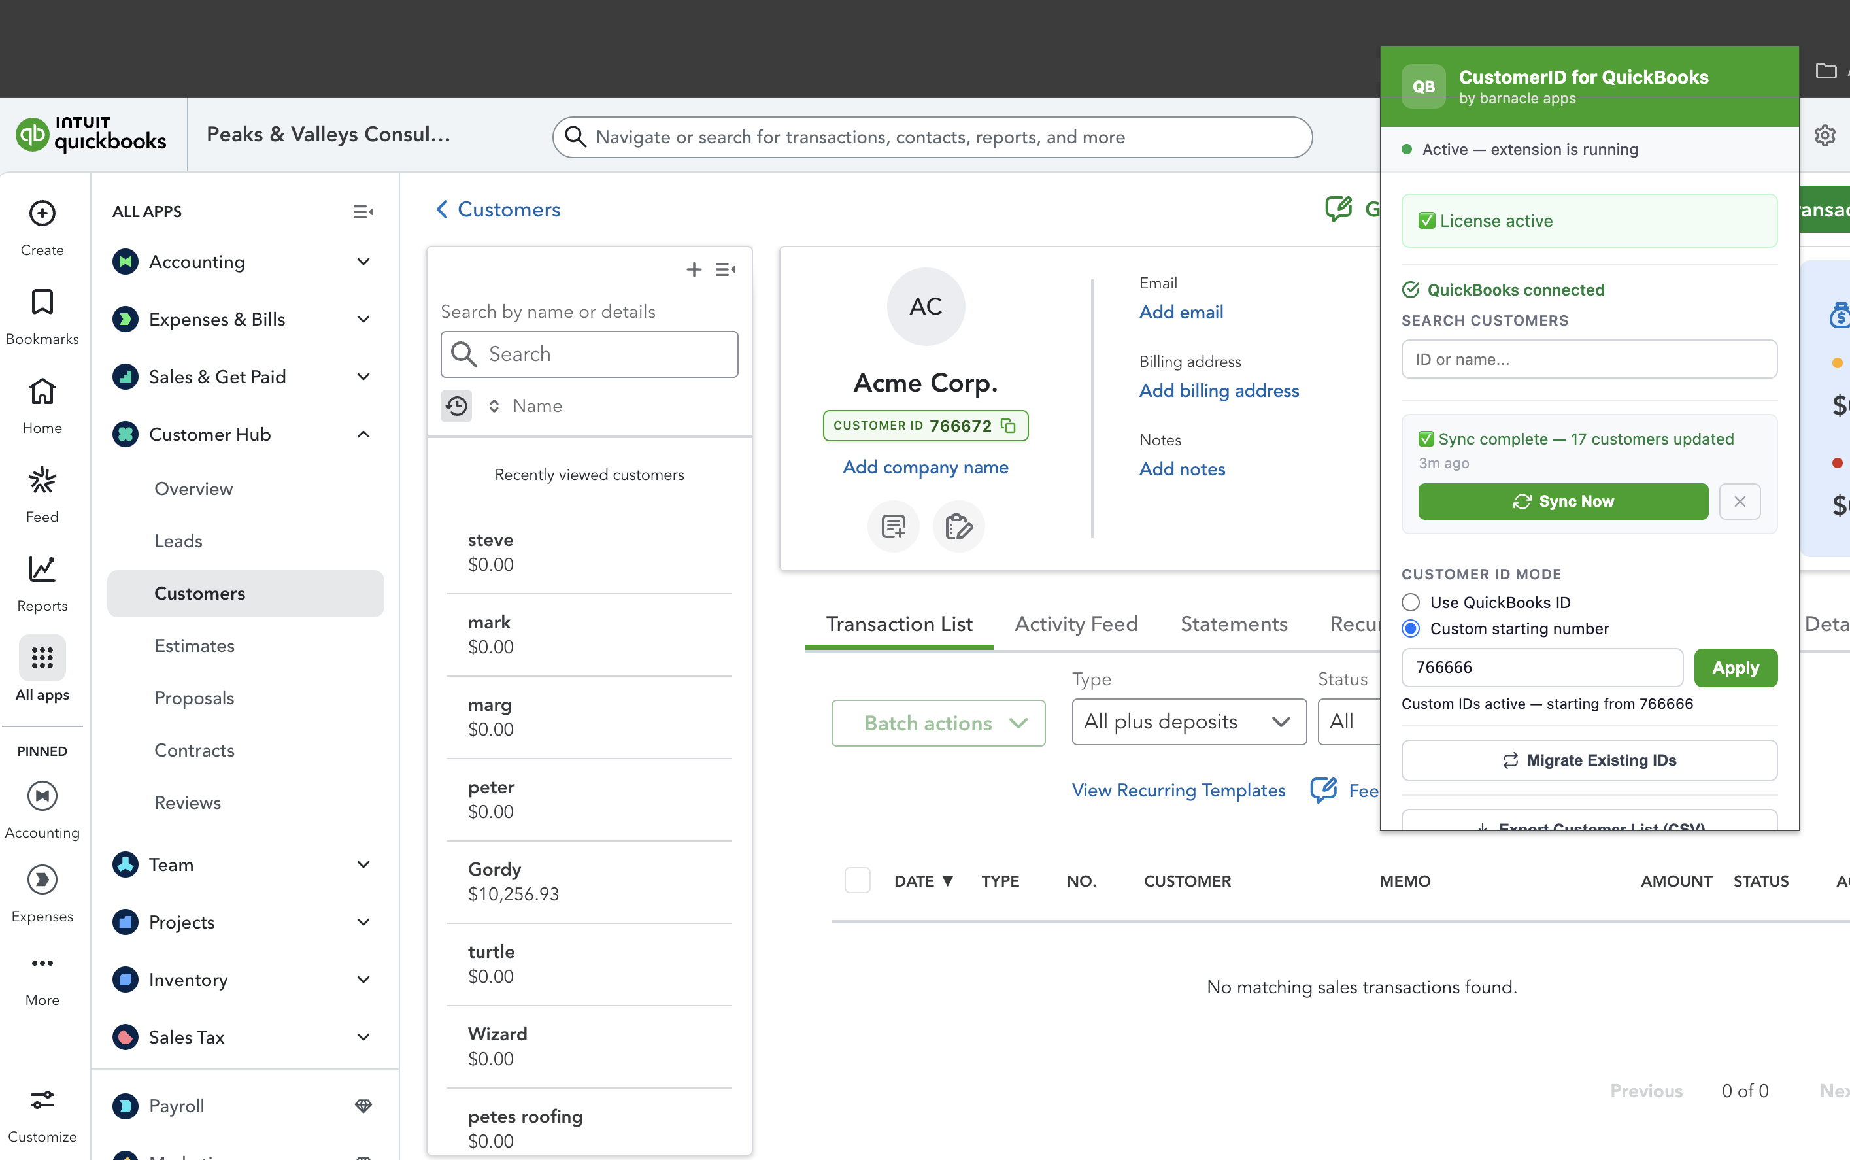Screen dimensions: 1850x1160
Task: Expand the Sales & Get Paid section
Action: (363, 377)
